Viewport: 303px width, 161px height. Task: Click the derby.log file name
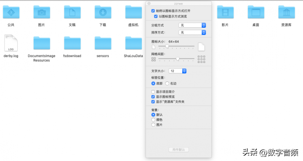[11, 56]
